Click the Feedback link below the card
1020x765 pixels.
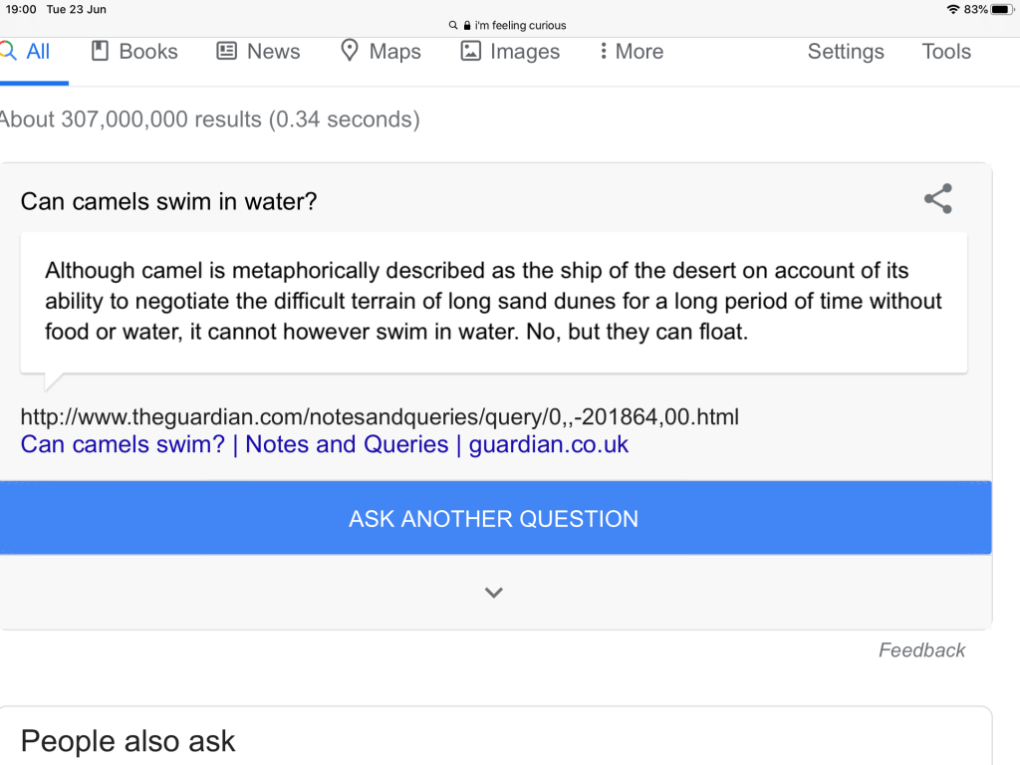(x=921, y=650)
